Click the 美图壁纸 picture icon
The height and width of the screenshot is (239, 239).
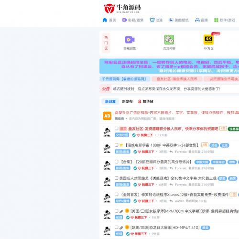pos(171,20)
